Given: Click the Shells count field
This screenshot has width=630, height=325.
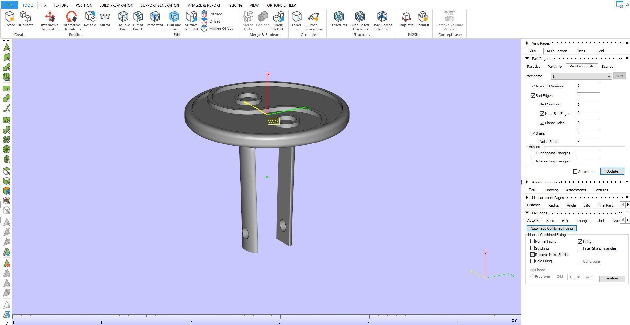Looking at the screenshot, I should pyautogui.click(x=588, y=132).
